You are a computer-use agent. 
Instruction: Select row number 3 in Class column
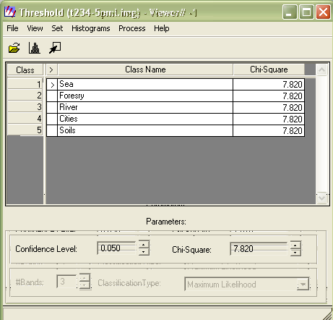25,107
